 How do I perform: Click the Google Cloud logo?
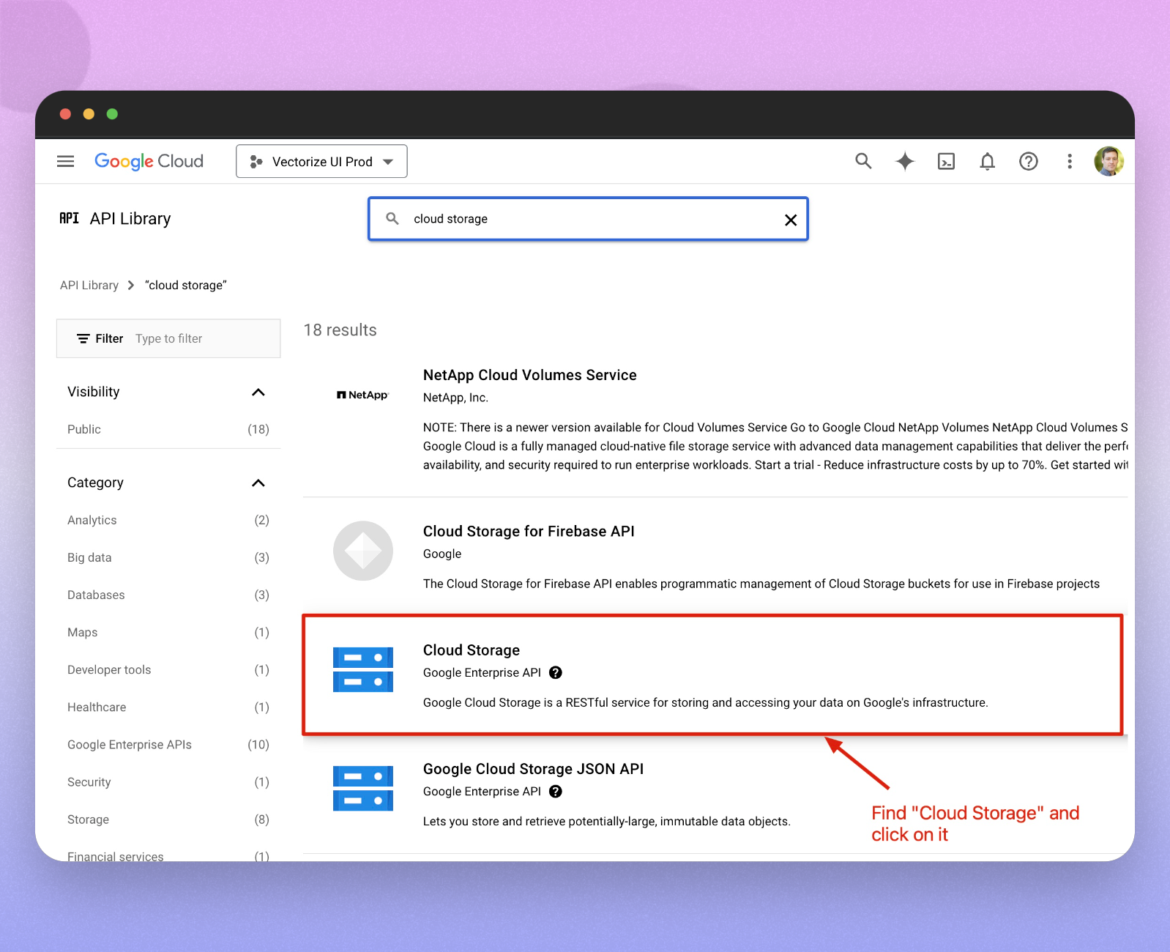pos(149,161)
